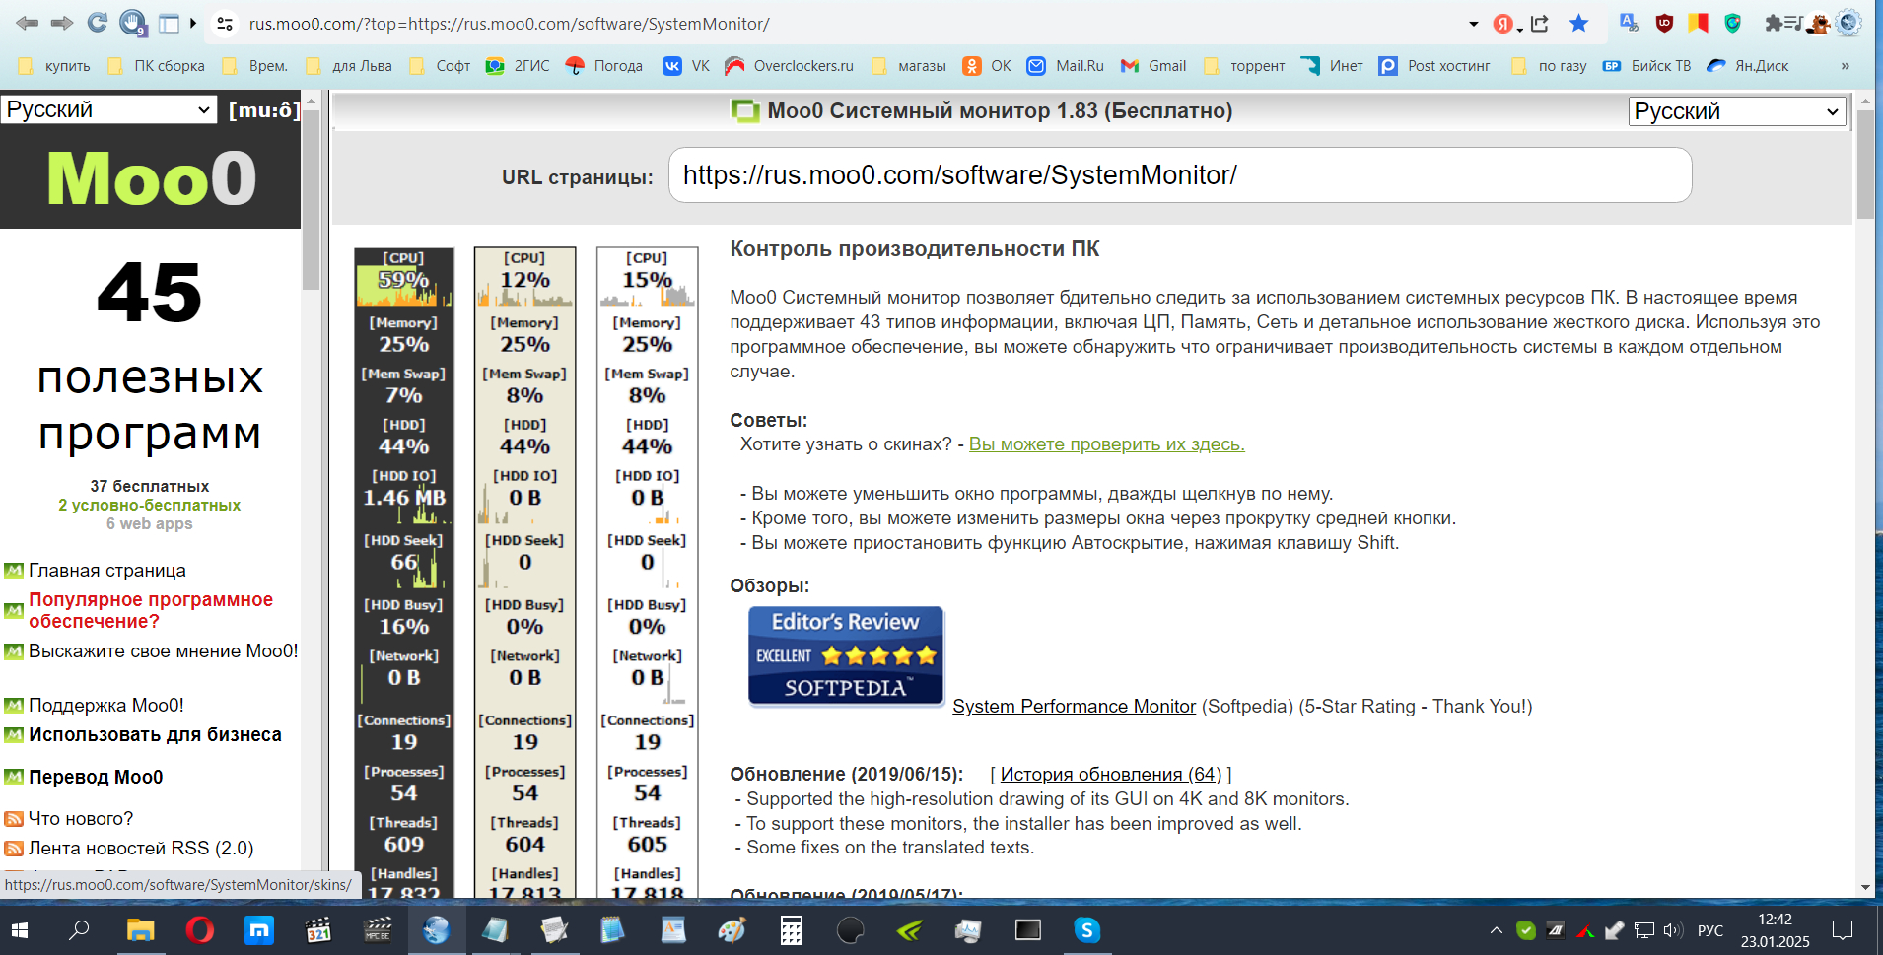Open the extensions puzzle icon
Screen dimensions: 1883x955
point(1774,23)
